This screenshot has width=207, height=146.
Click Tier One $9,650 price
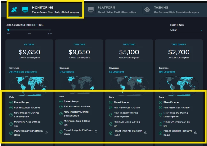click(79, 52)
